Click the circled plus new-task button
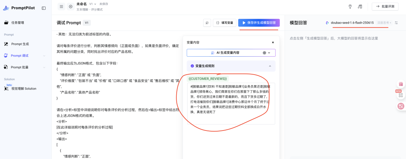406x159 pixels. point(70,6)
